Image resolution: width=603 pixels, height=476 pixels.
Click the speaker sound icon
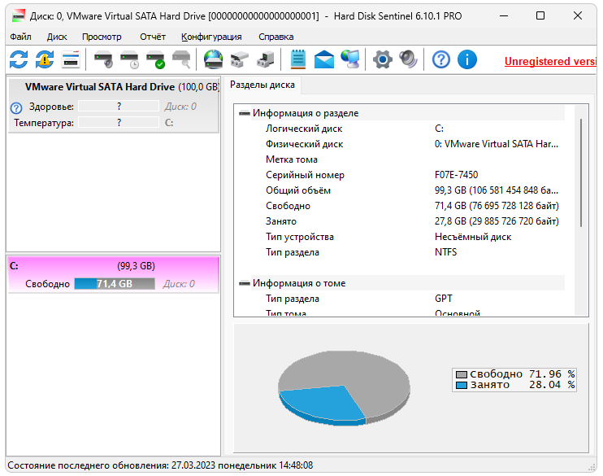tap(407, 59)
